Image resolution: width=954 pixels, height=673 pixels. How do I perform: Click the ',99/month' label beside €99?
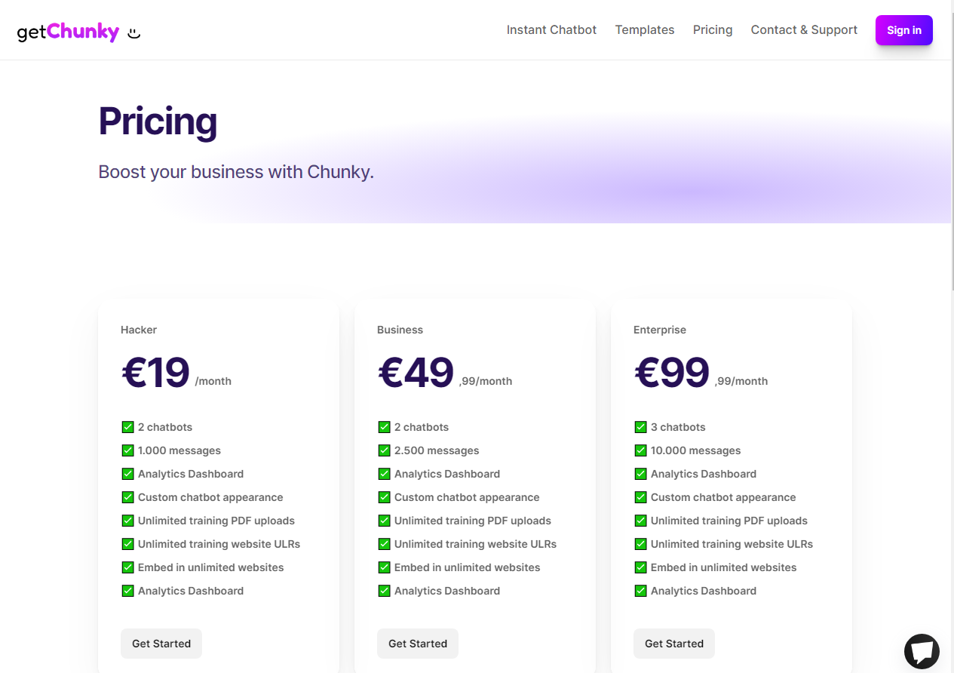click(741, 381)
